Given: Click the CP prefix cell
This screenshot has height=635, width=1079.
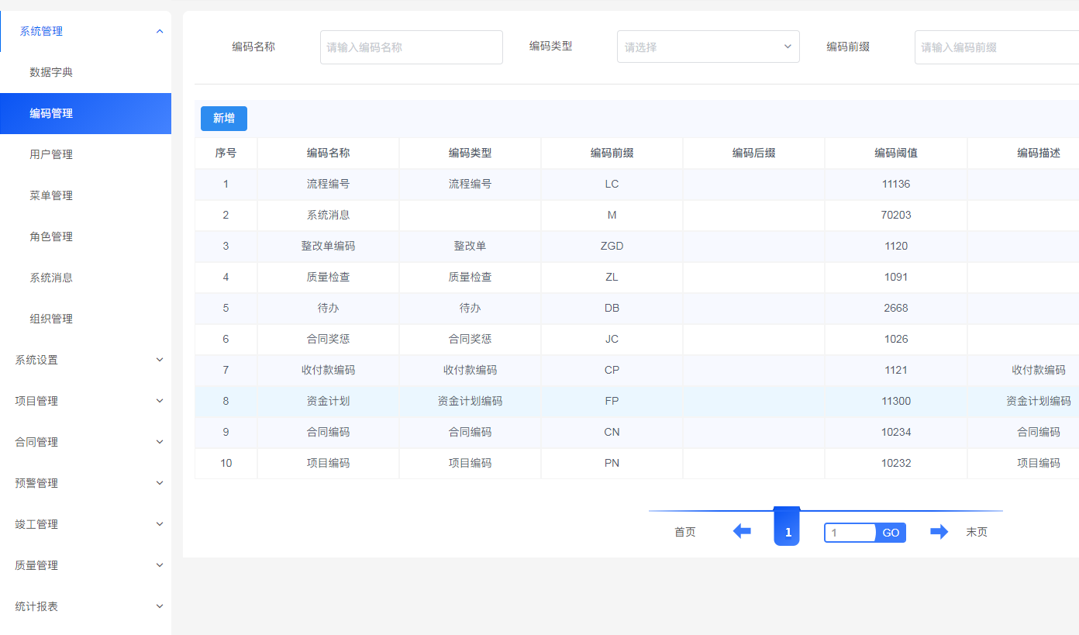Looking at the screenshot, I should [x=612, y=370].
